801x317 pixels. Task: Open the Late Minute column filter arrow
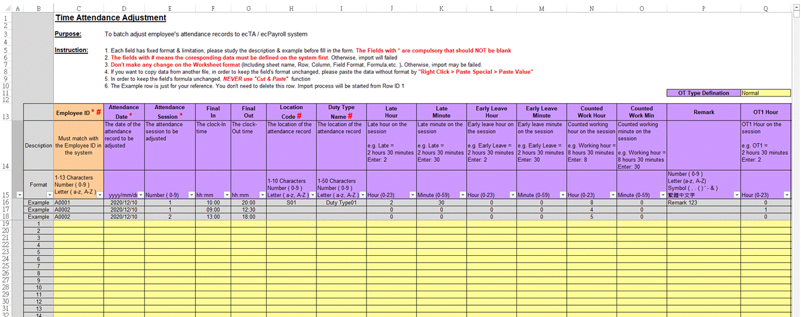(461, 195)
